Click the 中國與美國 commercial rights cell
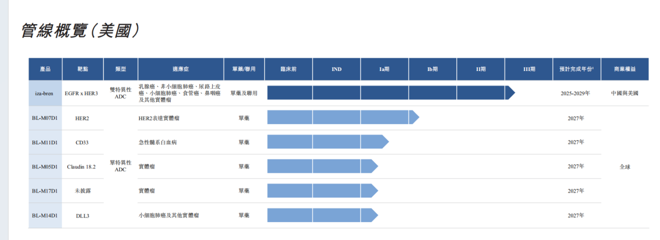 624,93
